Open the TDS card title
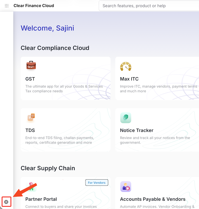 click(x=30, y=130)
